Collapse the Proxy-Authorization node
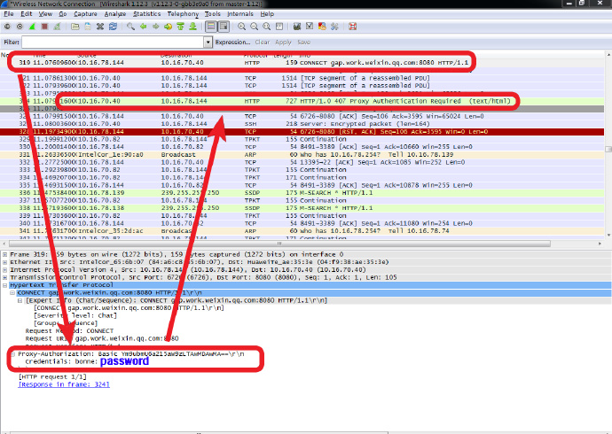This screenshot has height=434, width=612. 13,354
